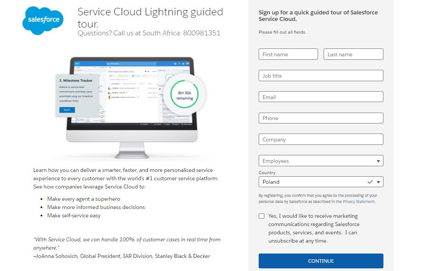This screenshot has width=424, height=271.
Task: Switch to the Email tab in the case feed
Action: [113, 76]
